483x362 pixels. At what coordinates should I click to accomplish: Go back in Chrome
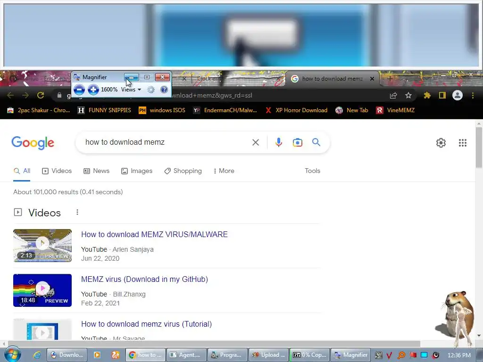(x=10, y=95)
